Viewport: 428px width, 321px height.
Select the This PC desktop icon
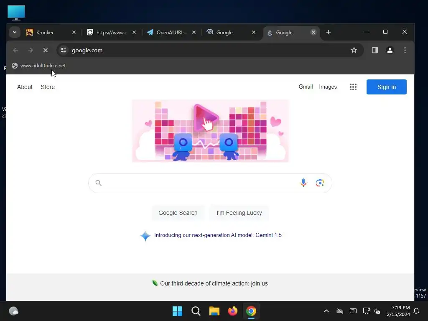point(16,13)
